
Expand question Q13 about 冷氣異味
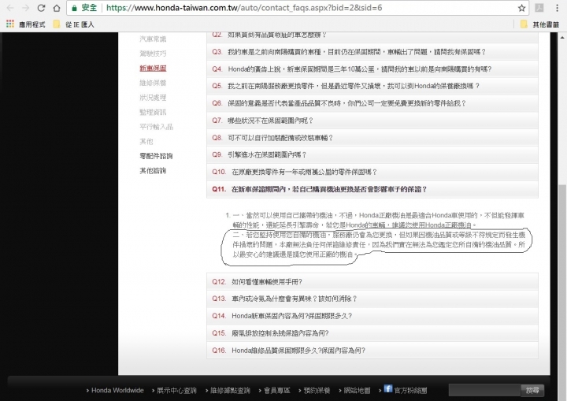point(372,299)
